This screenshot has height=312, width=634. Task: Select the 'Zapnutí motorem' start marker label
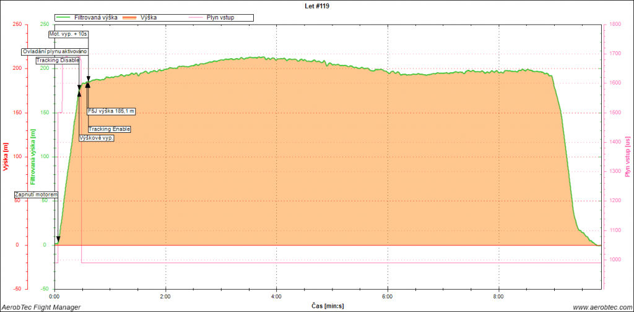pos(37,195)
